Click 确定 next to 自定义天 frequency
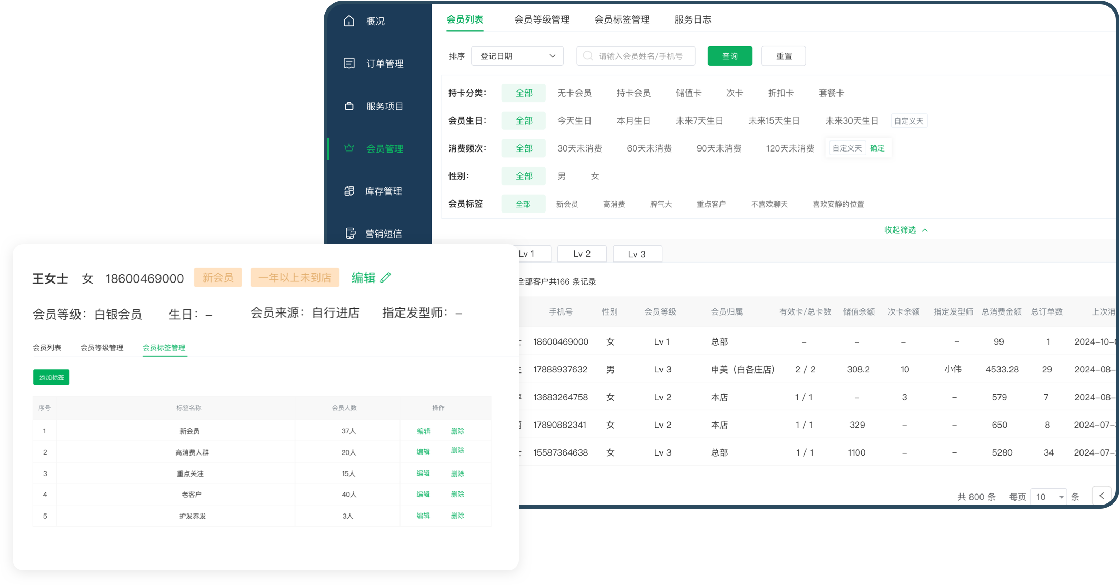The width and height of the screenshot is (1120, 585). tap(877, 148)
